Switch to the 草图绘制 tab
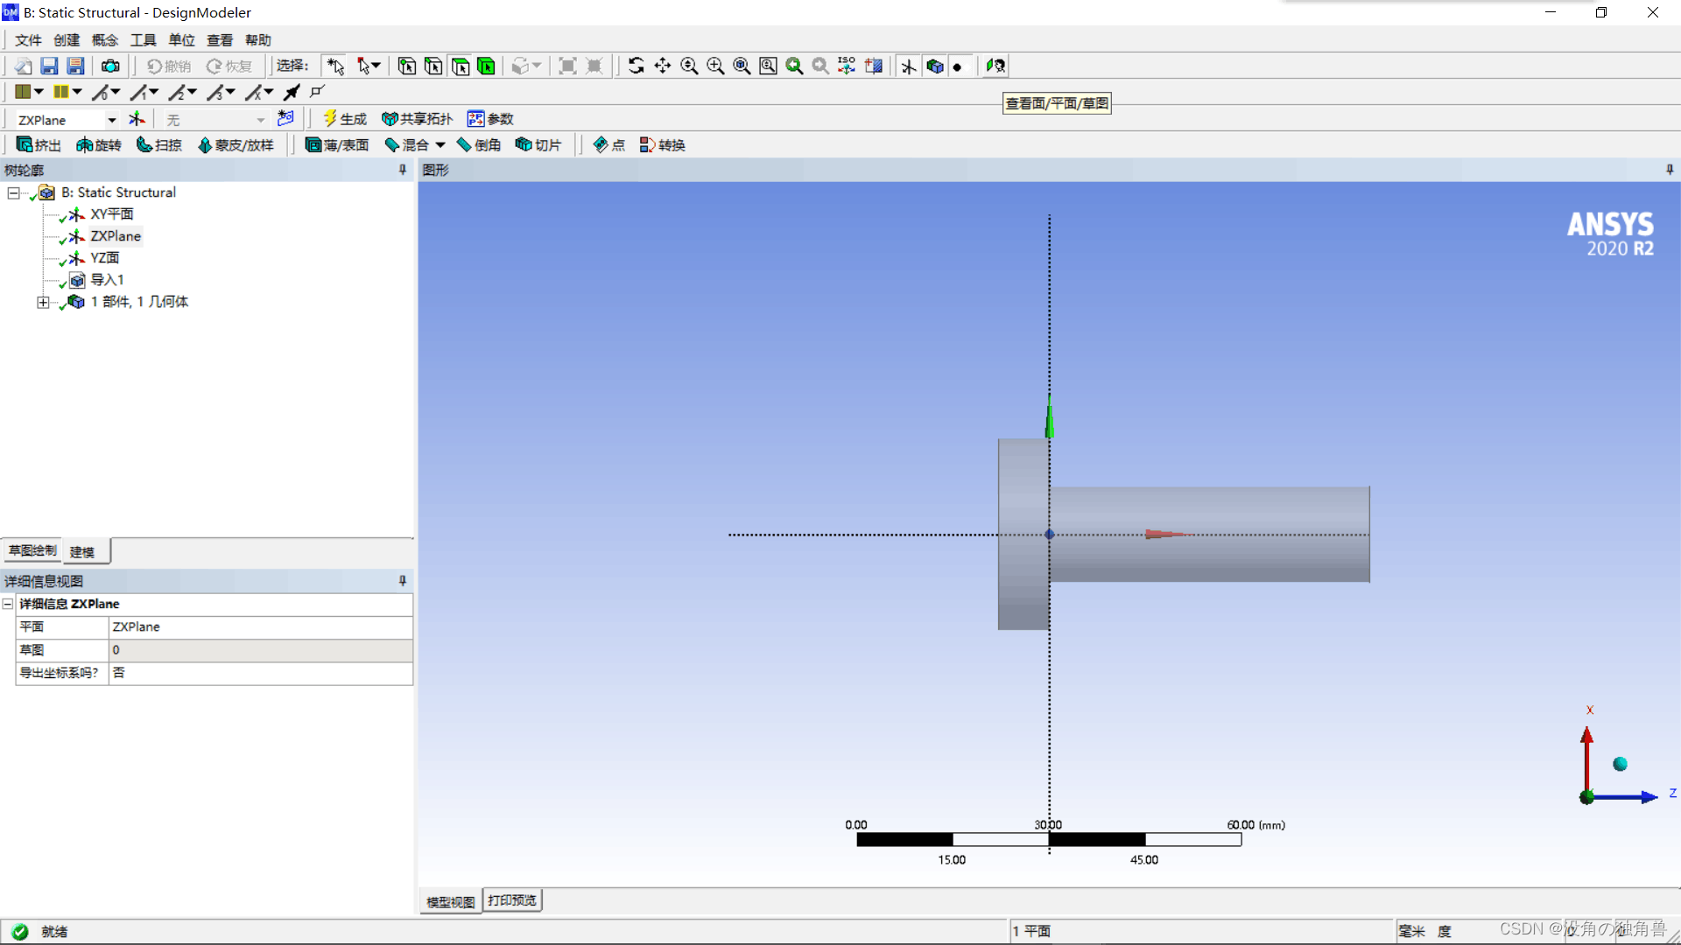 [x=32, y=550]
